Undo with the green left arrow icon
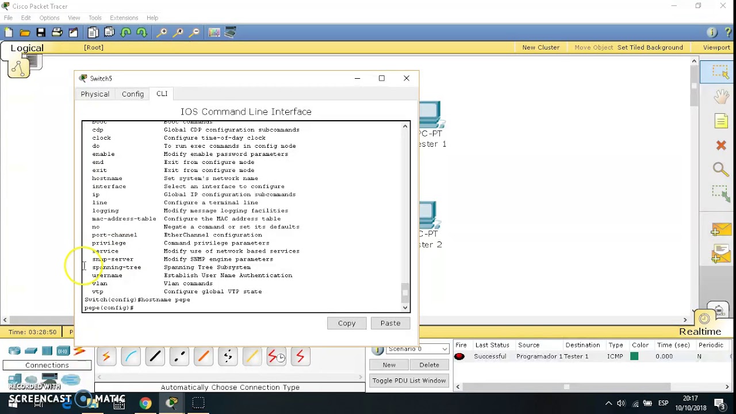 click(x=125, y=33)
